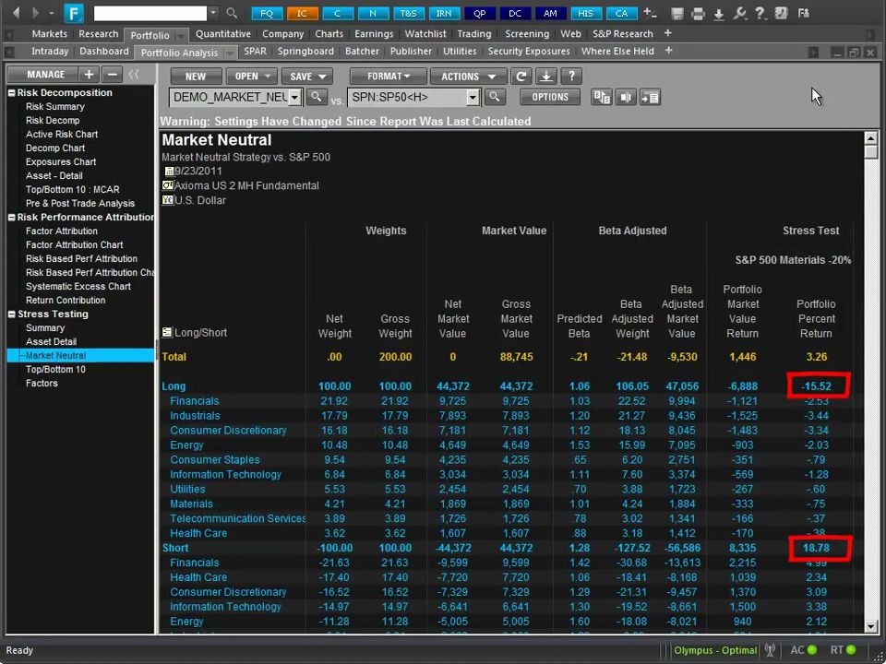Click the middle icon right of OPTIONS
This screenshot has width=886, height=664.
626,97
